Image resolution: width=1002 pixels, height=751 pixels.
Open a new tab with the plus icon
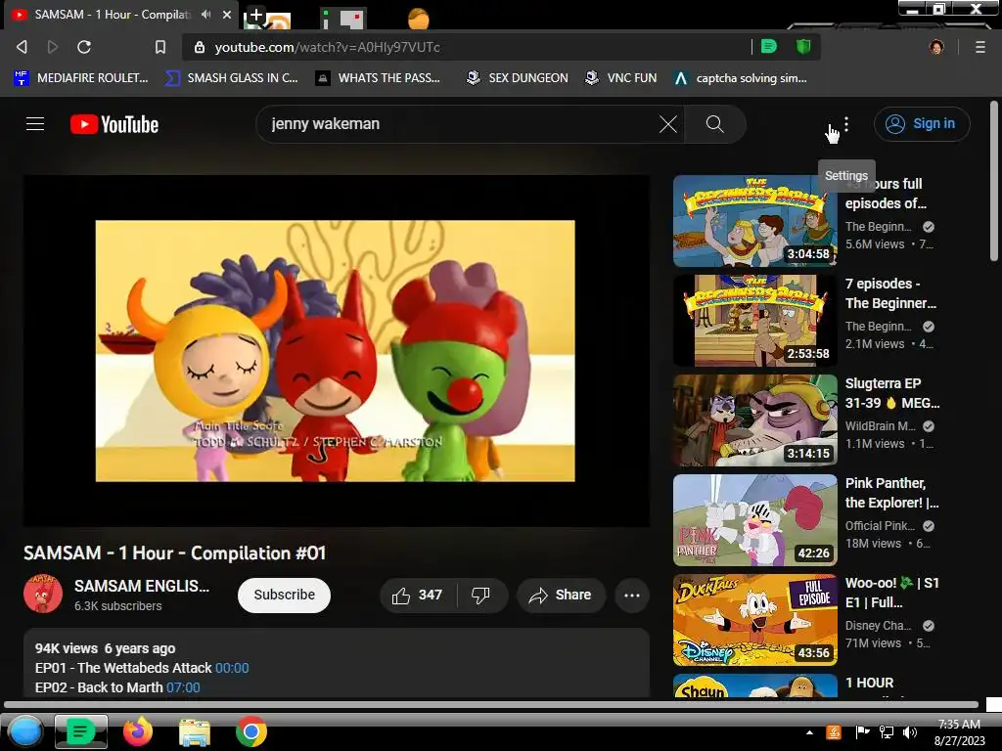pos(255,15)
